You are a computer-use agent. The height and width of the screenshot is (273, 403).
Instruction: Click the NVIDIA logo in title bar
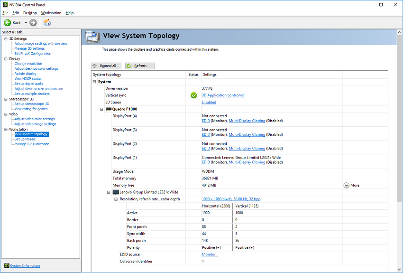point(5,5)
